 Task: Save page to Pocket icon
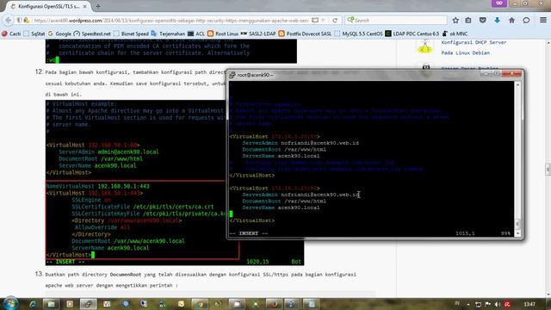pyautogui.click(x=483, y=21)
